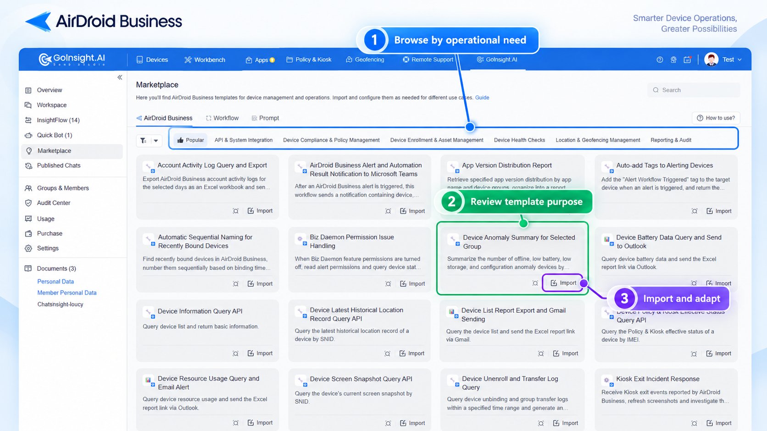Switch to the Workflow tab
767x431 pixels.
click(x=222, y=118)
